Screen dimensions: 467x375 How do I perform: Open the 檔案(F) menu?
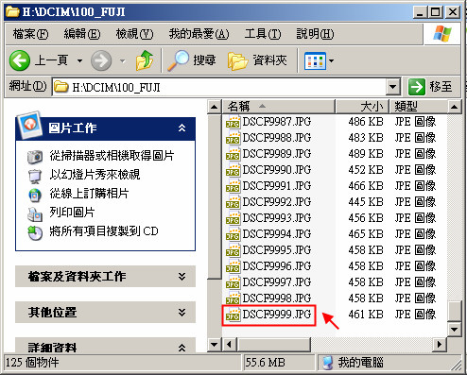(30, 34)
